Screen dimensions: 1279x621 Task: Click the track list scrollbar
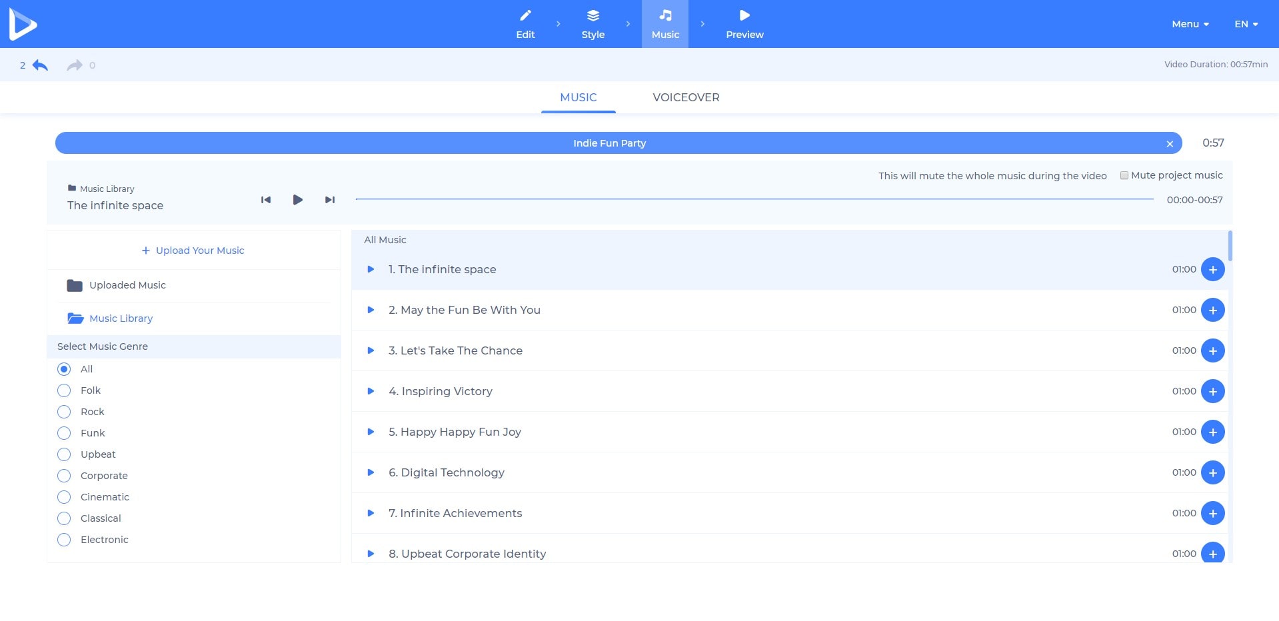click(x=1230, y=247)
